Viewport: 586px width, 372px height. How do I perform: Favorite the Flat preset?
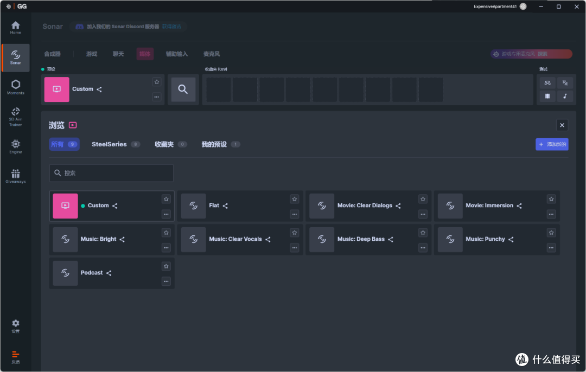[x=295, y=199]
